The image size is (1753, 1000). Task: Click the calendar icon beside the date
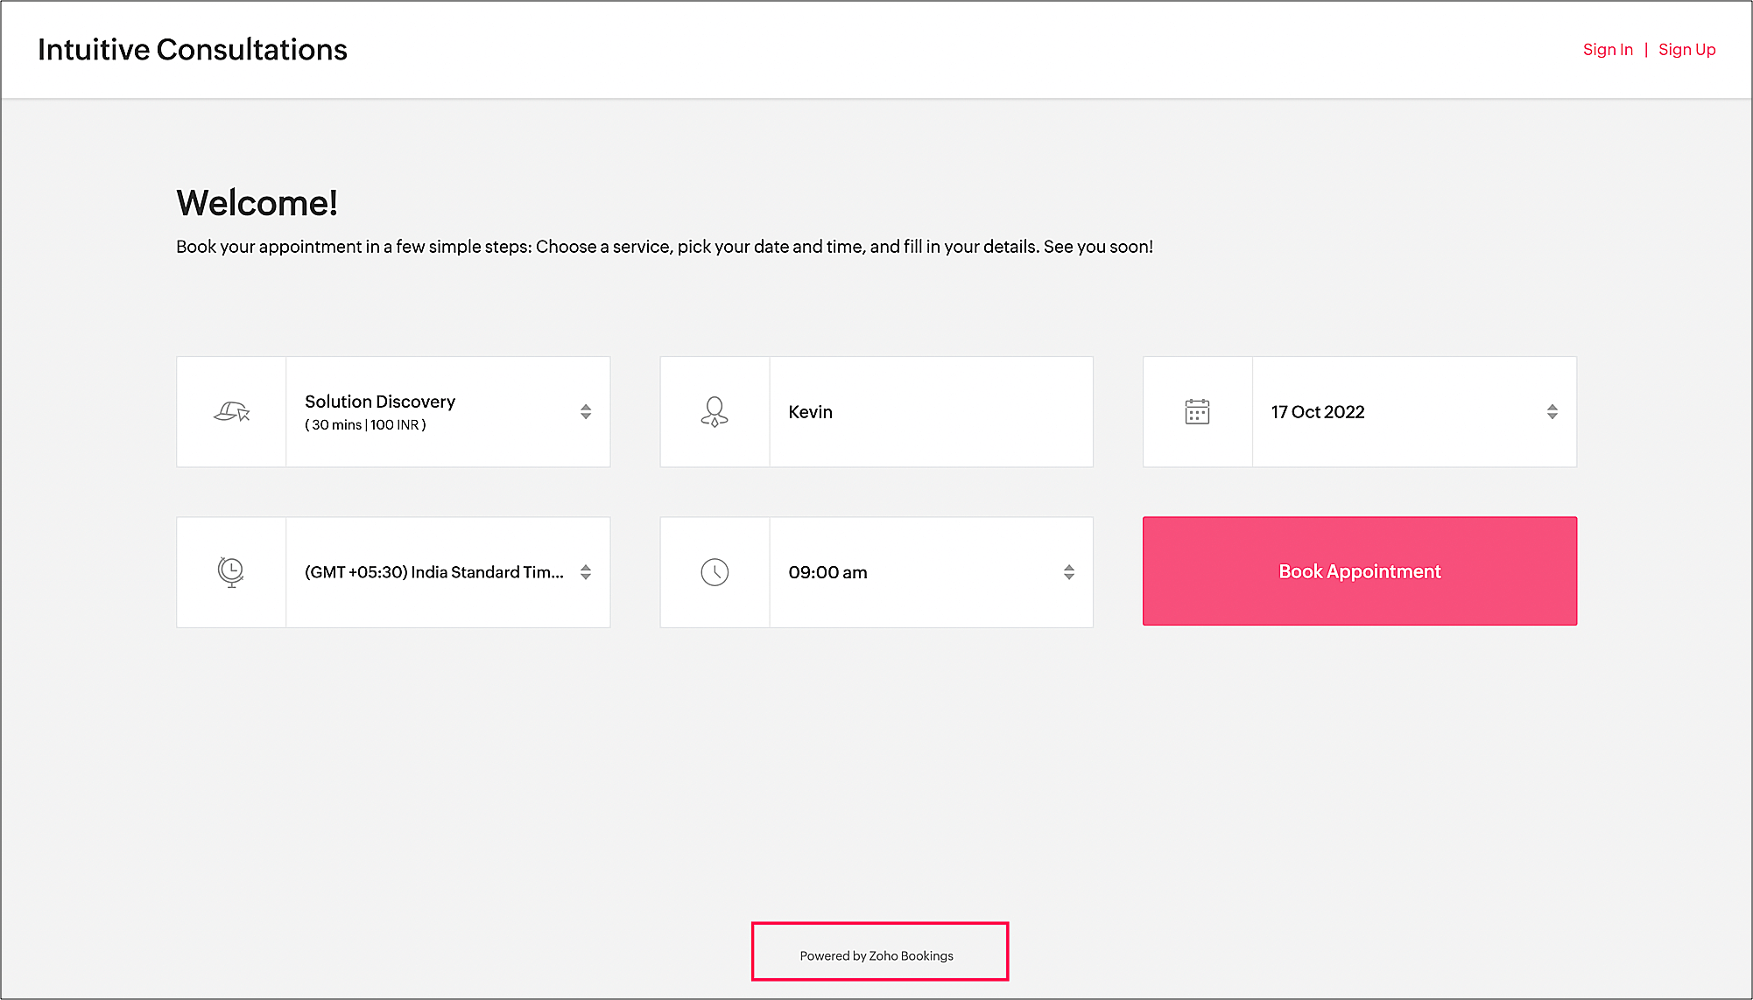tap(1197, 411)
